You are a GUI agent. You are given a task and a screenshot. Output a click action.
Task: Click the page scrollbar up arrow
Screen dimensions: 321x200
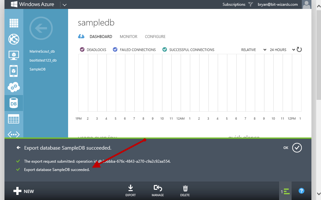(319, 6)
